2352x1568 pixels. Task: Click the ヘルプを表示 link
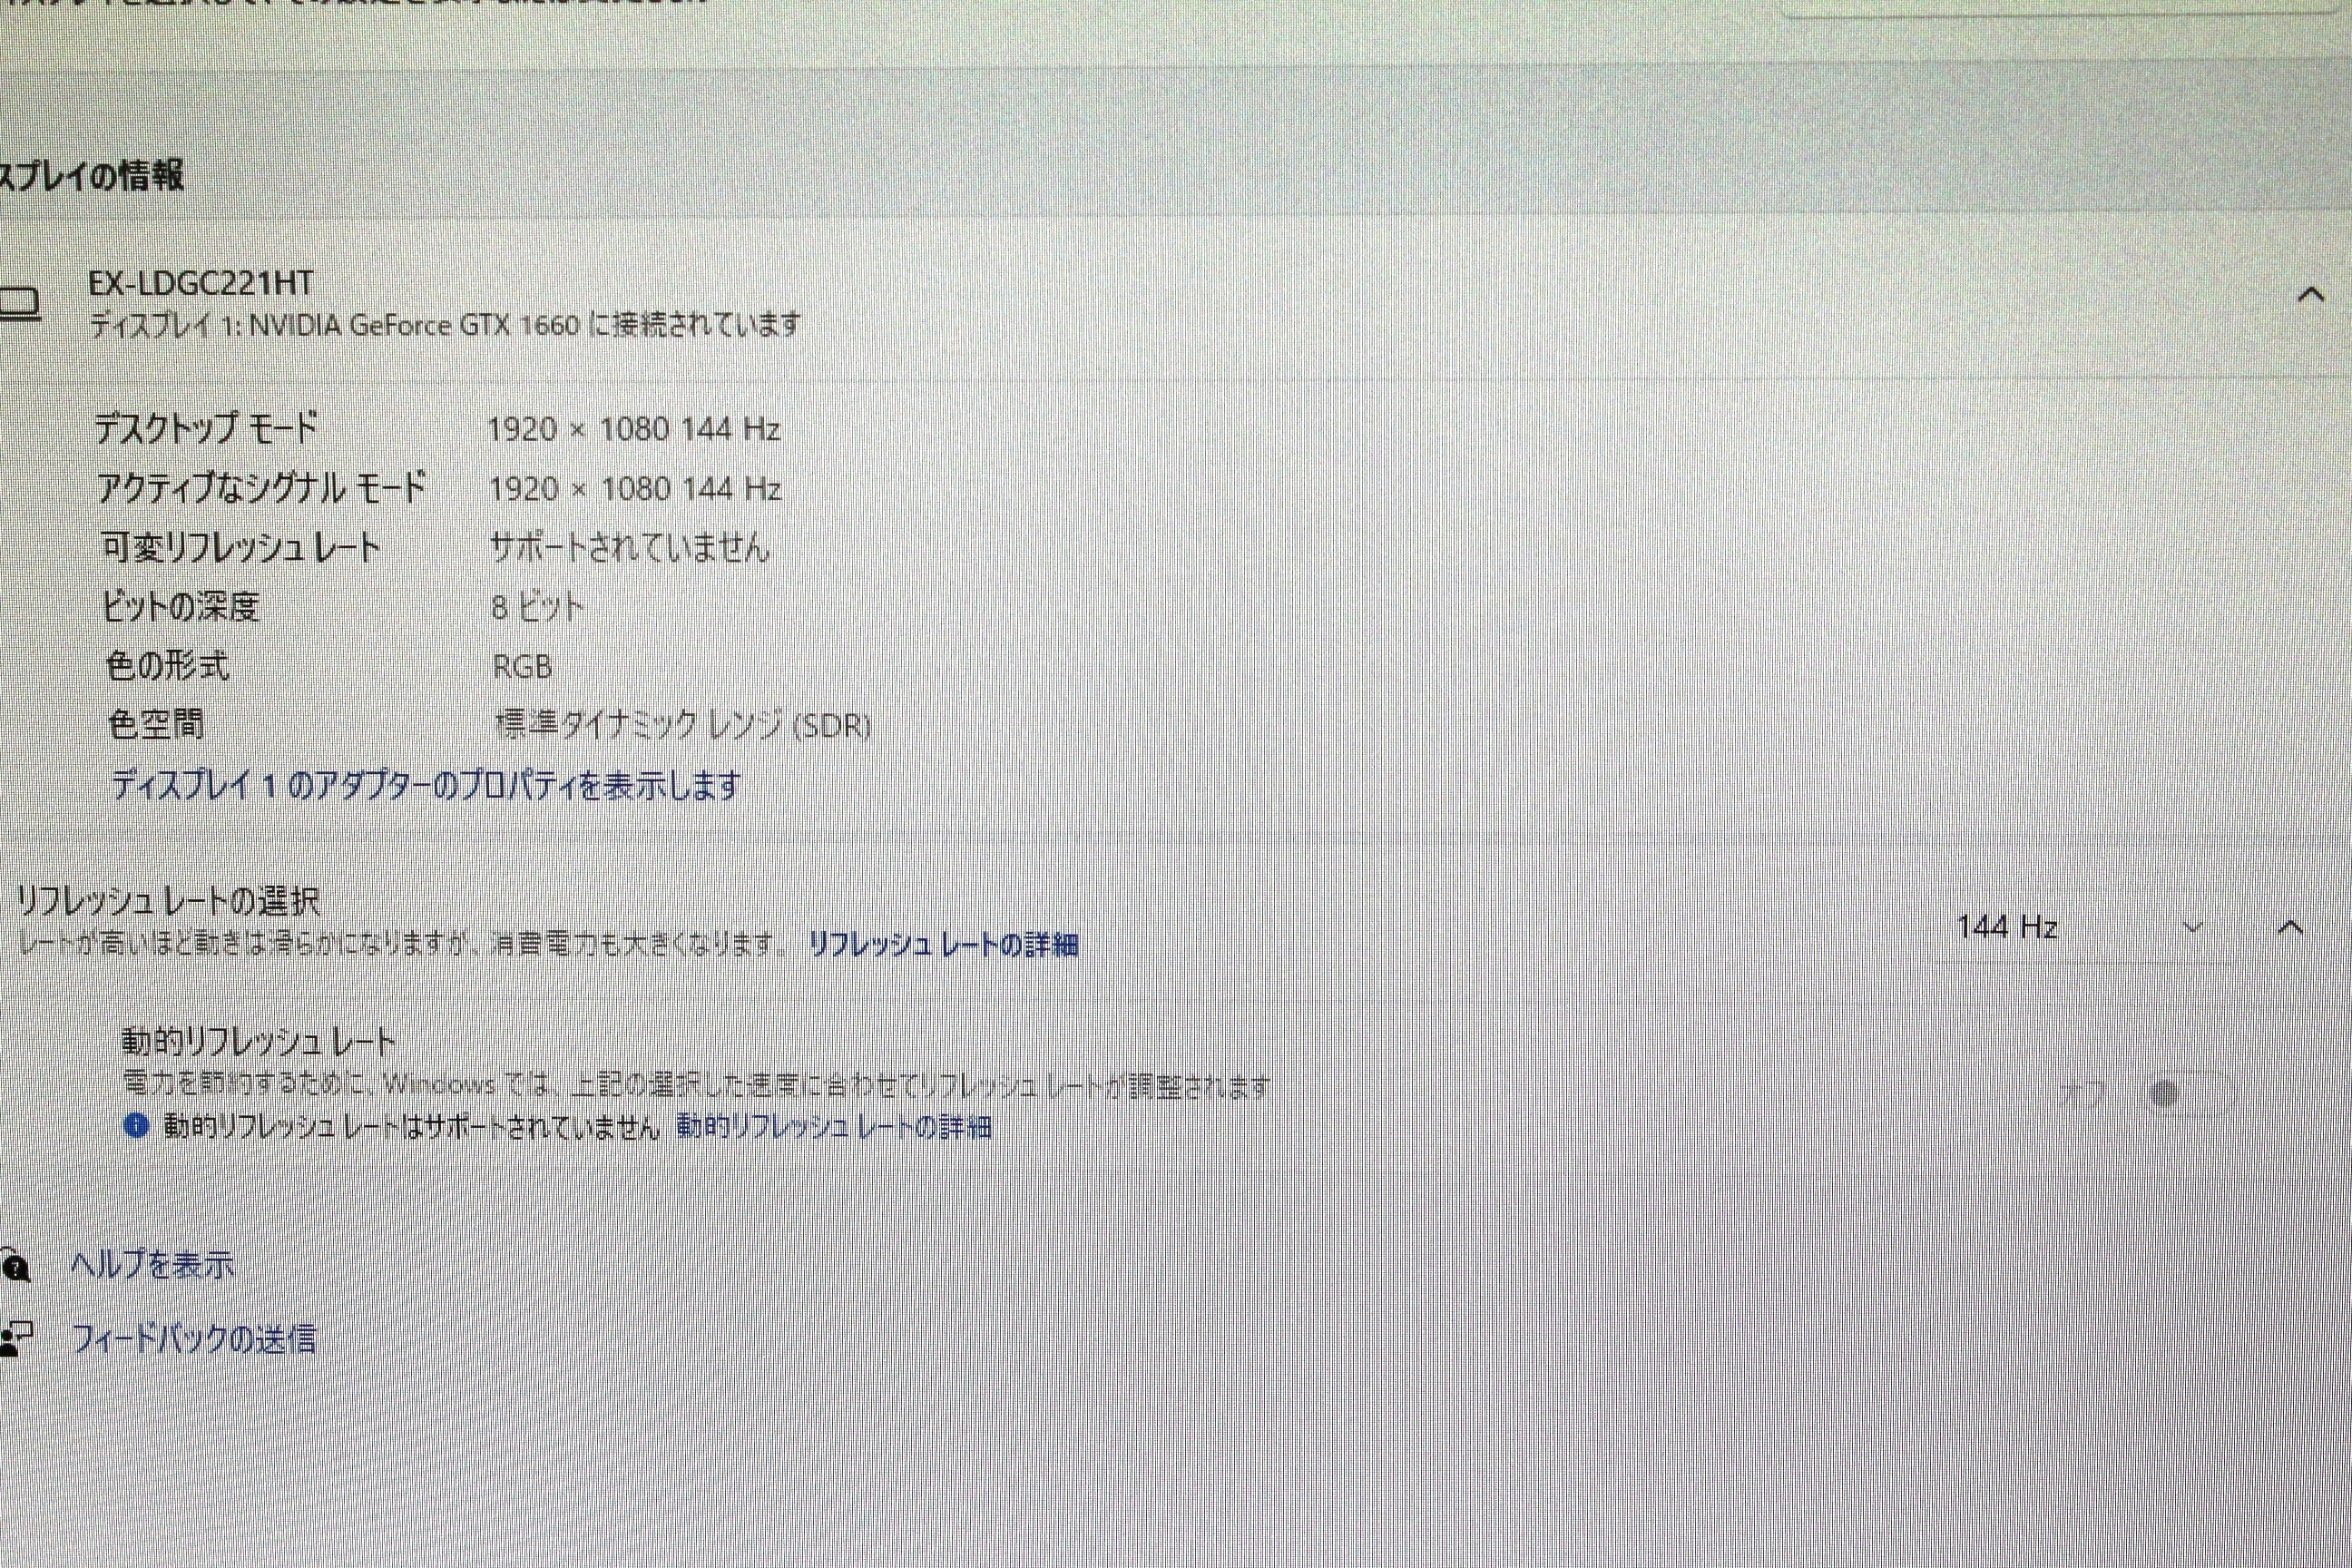pos(152,1265)
